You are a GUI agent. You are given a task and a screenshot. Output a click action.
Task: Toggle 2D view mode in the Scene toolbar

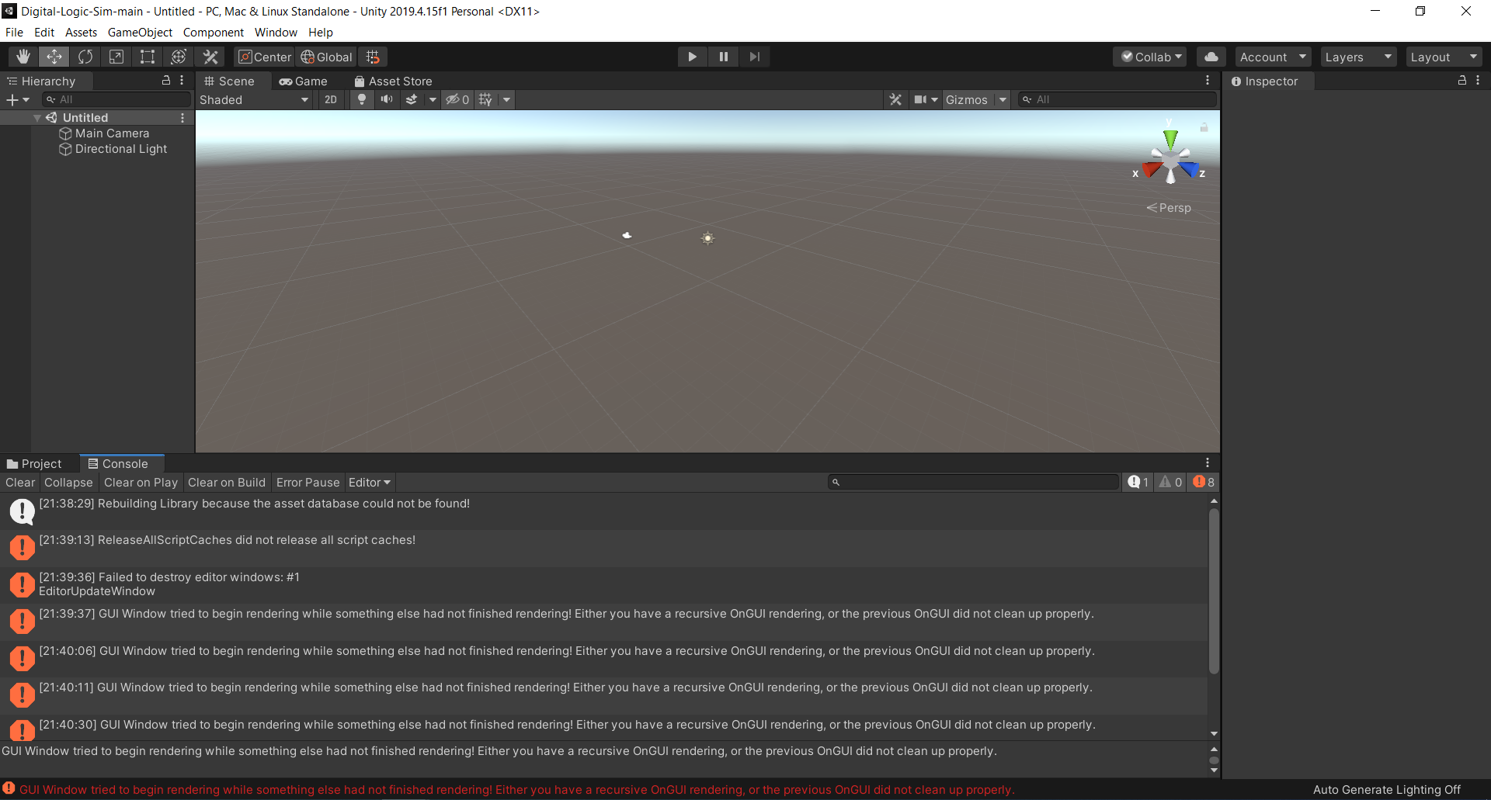[x=330, y=99]
